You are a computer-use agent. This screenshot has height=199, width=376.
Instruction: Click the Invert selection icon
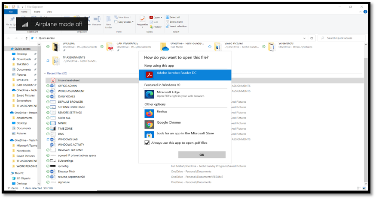pyautogui.click(x=168, y=26)
